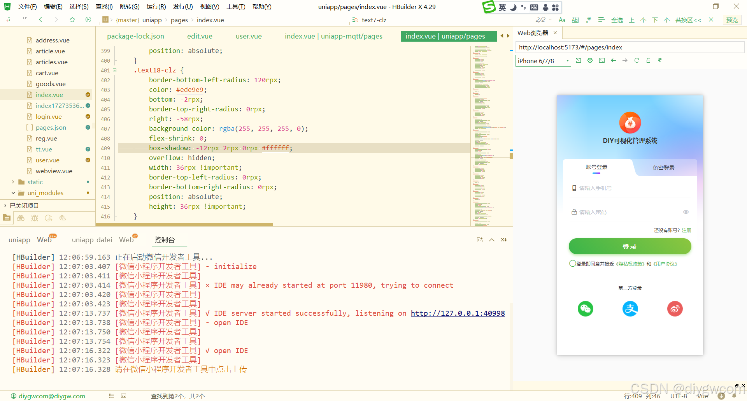Switch to the uniapp-dafei - Web console tab
This screenshot has height=401, width=747.
(103, 240)
